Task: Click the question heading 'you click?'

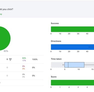Action: pos(8,9)
